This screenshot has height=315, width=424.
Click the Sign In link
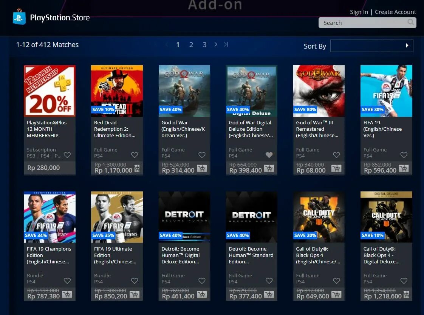pos(359,12)
